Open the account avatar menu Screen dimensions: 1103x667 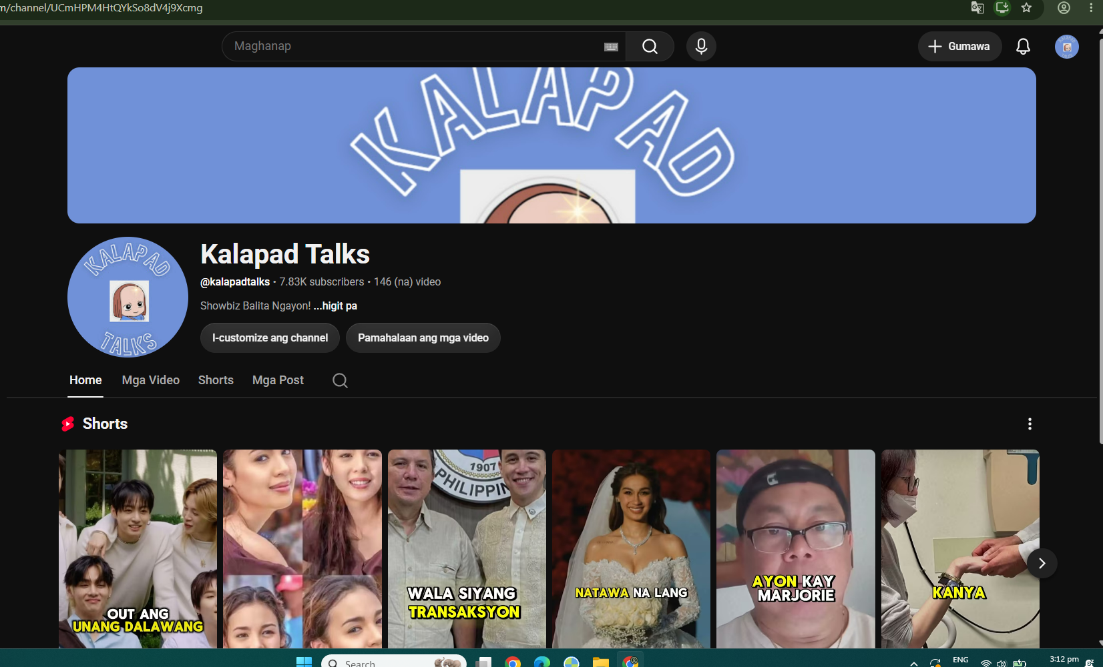pyautogui.click(x=1066, y=47)
